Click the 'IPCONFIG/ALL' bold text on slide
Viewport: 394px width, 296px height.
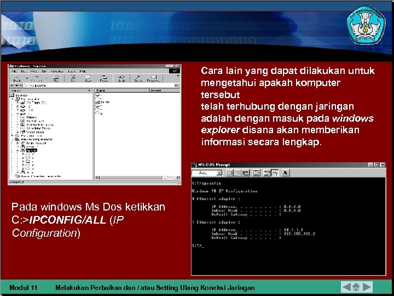click(68, 220)
